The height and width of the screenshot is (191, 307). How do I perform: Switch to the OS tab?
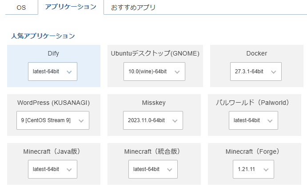[21, 8]
